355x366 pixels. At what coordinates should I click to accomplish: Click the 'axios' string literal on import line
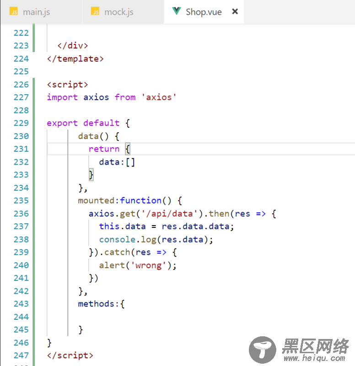coord(159,97)
